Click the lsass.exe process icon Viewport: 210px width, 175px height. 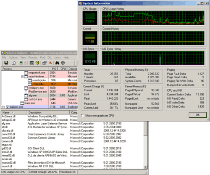click(x=22, y=103)
